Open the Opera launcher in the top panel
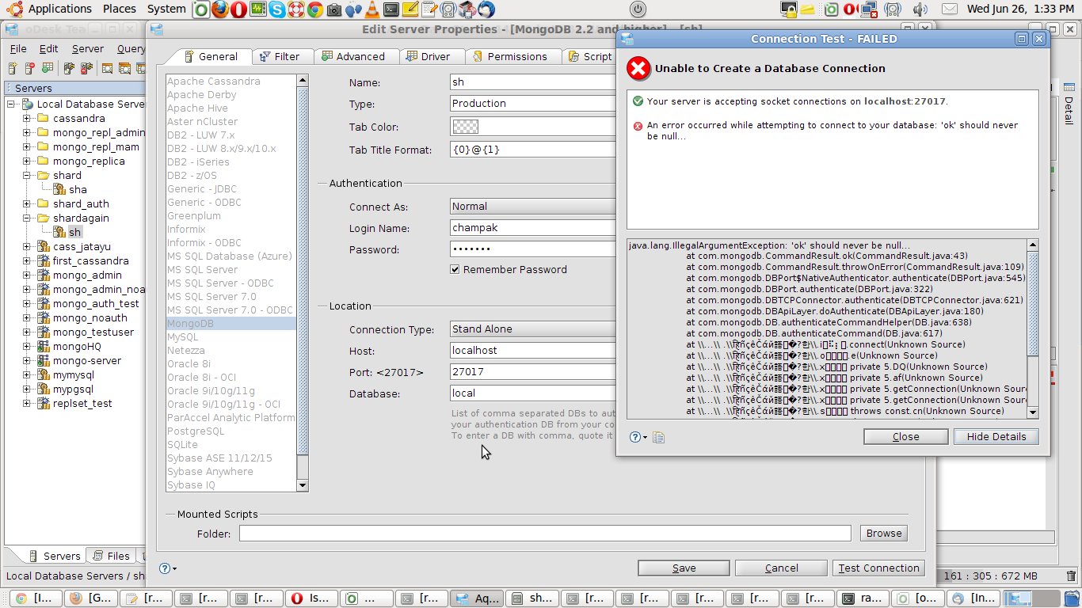The image size is (1082, 608). [238, 9]
